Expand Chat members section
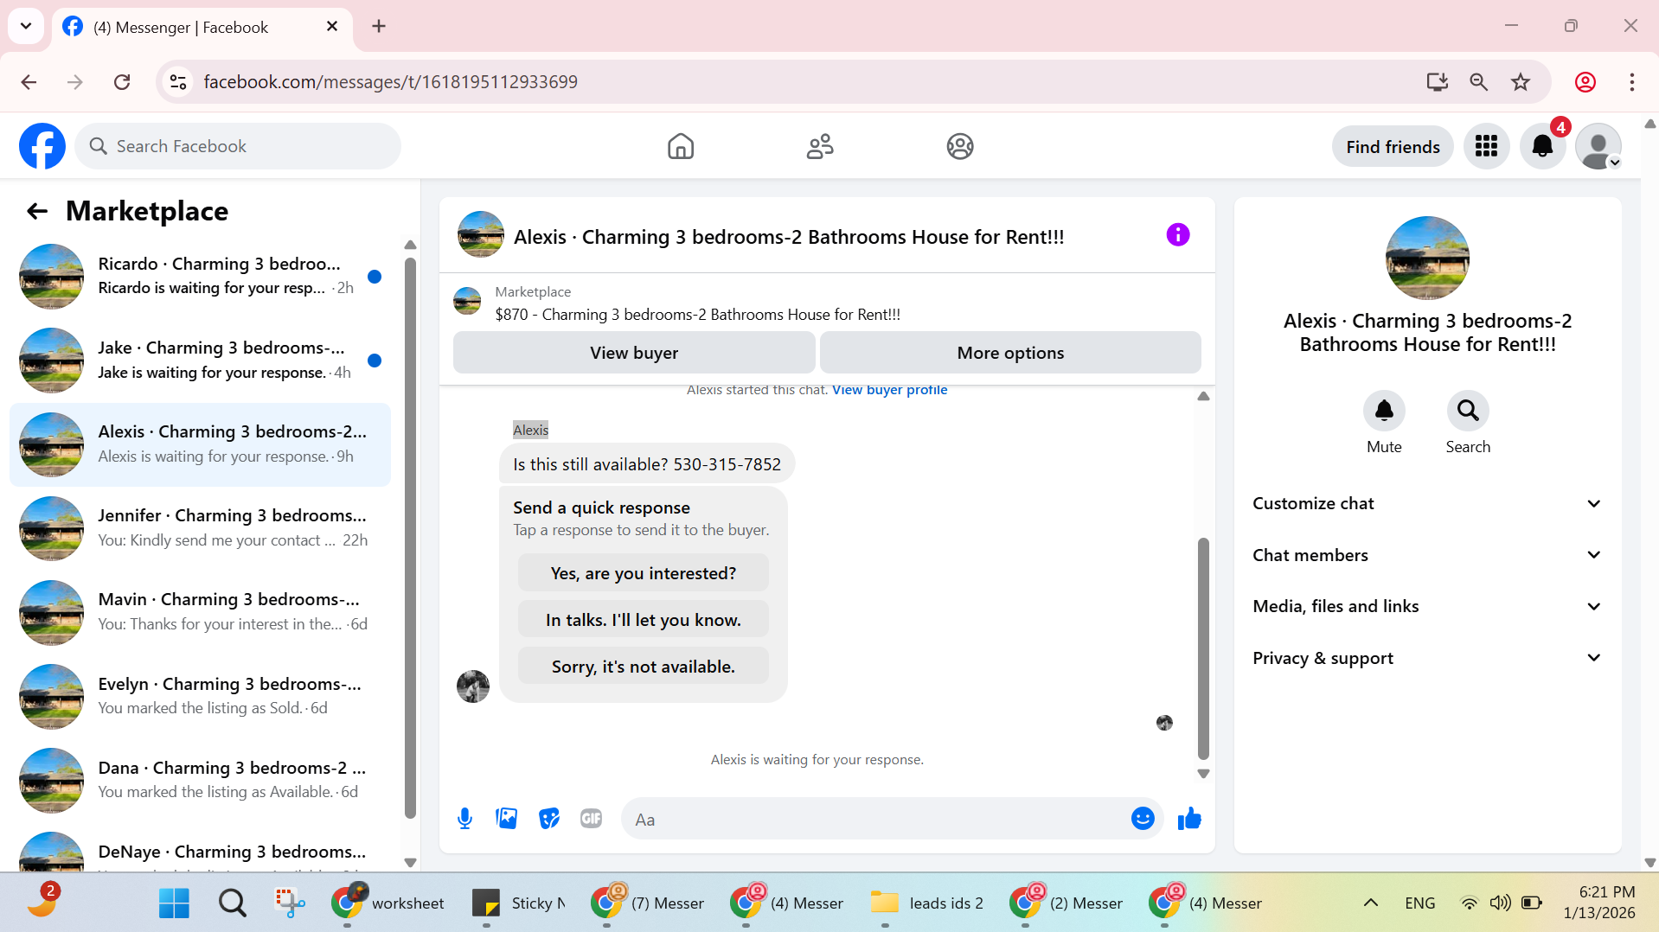Screen dimensions: 1659x932 pyautogui.click(x=1427, y=555)
